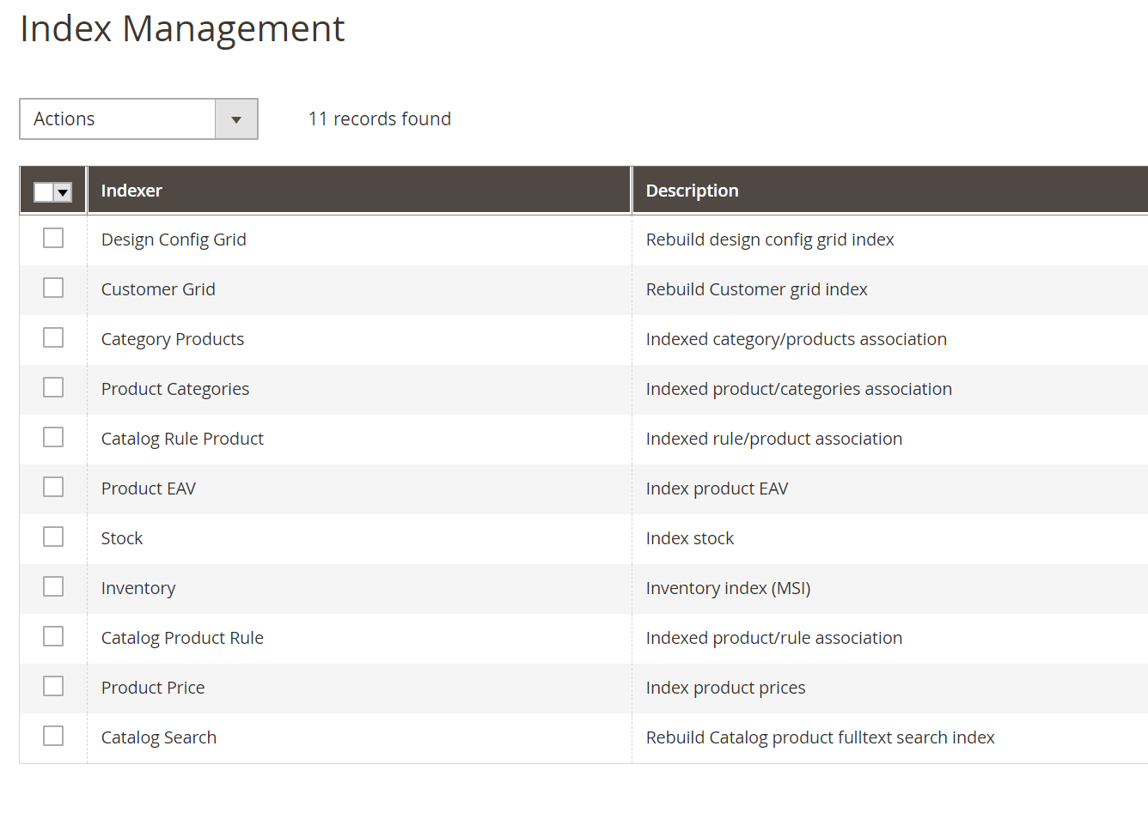Viewport: 1148px width, 813px height.
Task: Click the 11 records found text
Action: (x=380, y=119)
